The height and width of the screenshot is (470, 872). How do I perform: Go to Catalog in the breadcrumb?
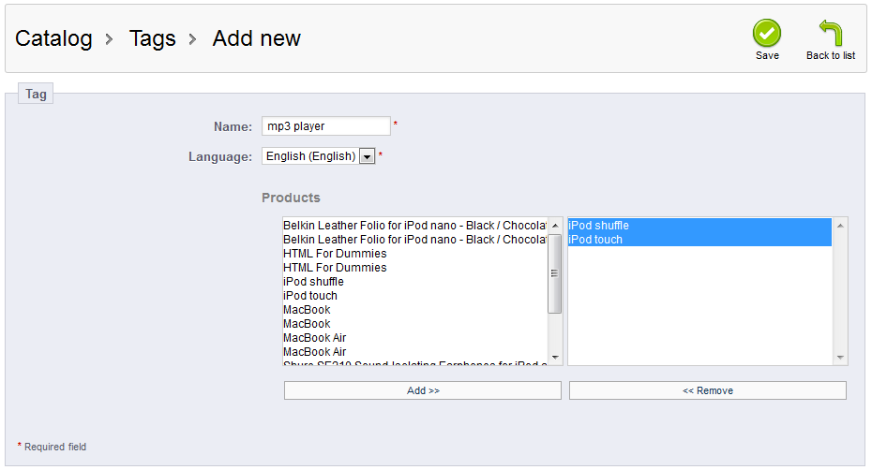click(x=53, y=38)
